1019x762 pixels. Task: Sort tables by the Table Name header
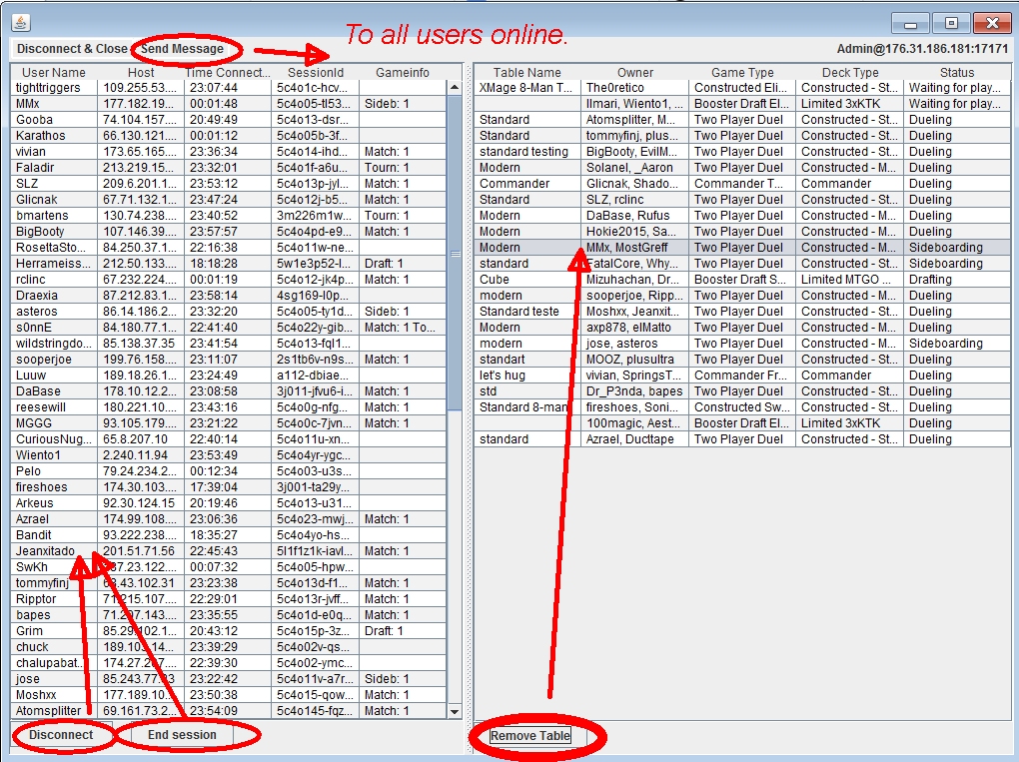(x=526, y=73)
